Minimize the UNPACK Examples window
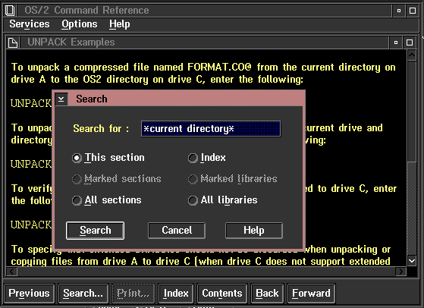Screen dimensions: 424x308 pos(396,42)
